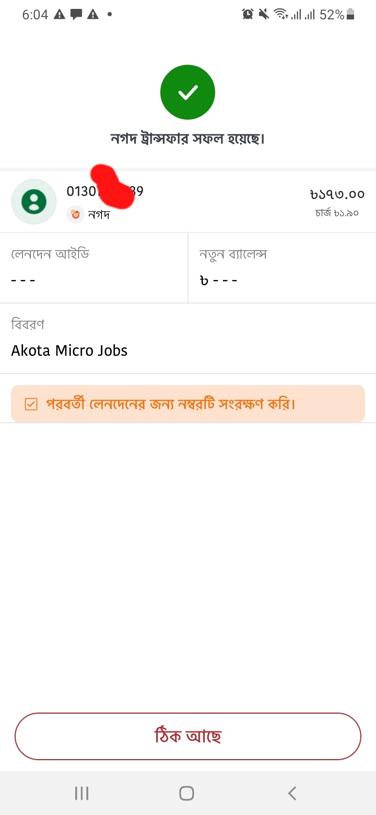The height and width of the screenshot is (815, 376).
Task: Tap the green success checkmark icon
Action: coord(187,92)
